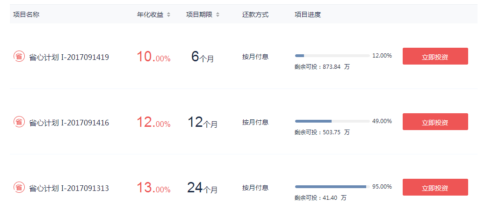The image size is (485, 219).
Task: Click the 10.00% annual return rate
Action: click(x=153, y=57)
